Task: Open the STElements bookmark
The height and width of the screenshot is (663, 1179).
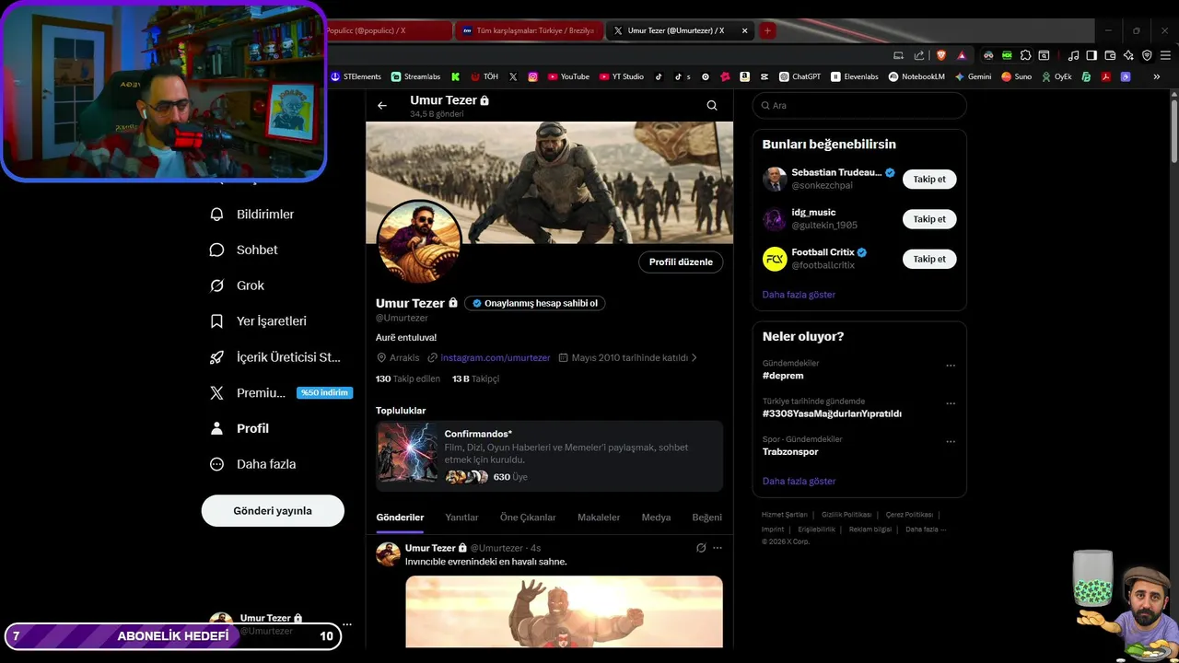Action: tap(356, 76)
